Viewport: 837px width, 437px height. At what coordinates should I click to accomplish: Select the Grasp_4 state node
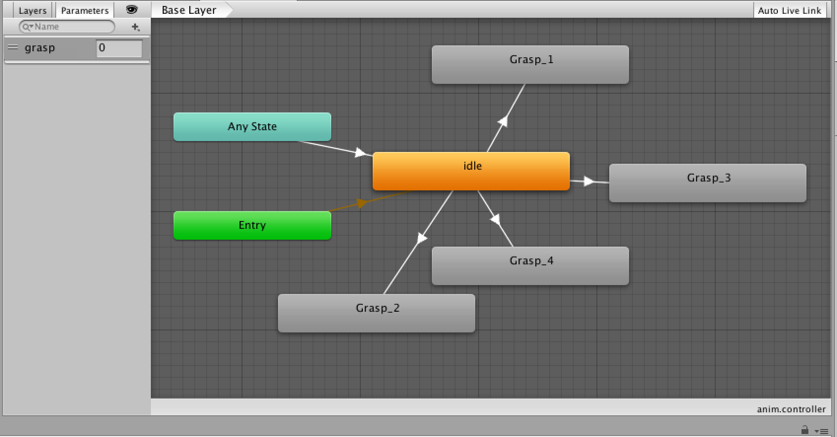point(530,266)
